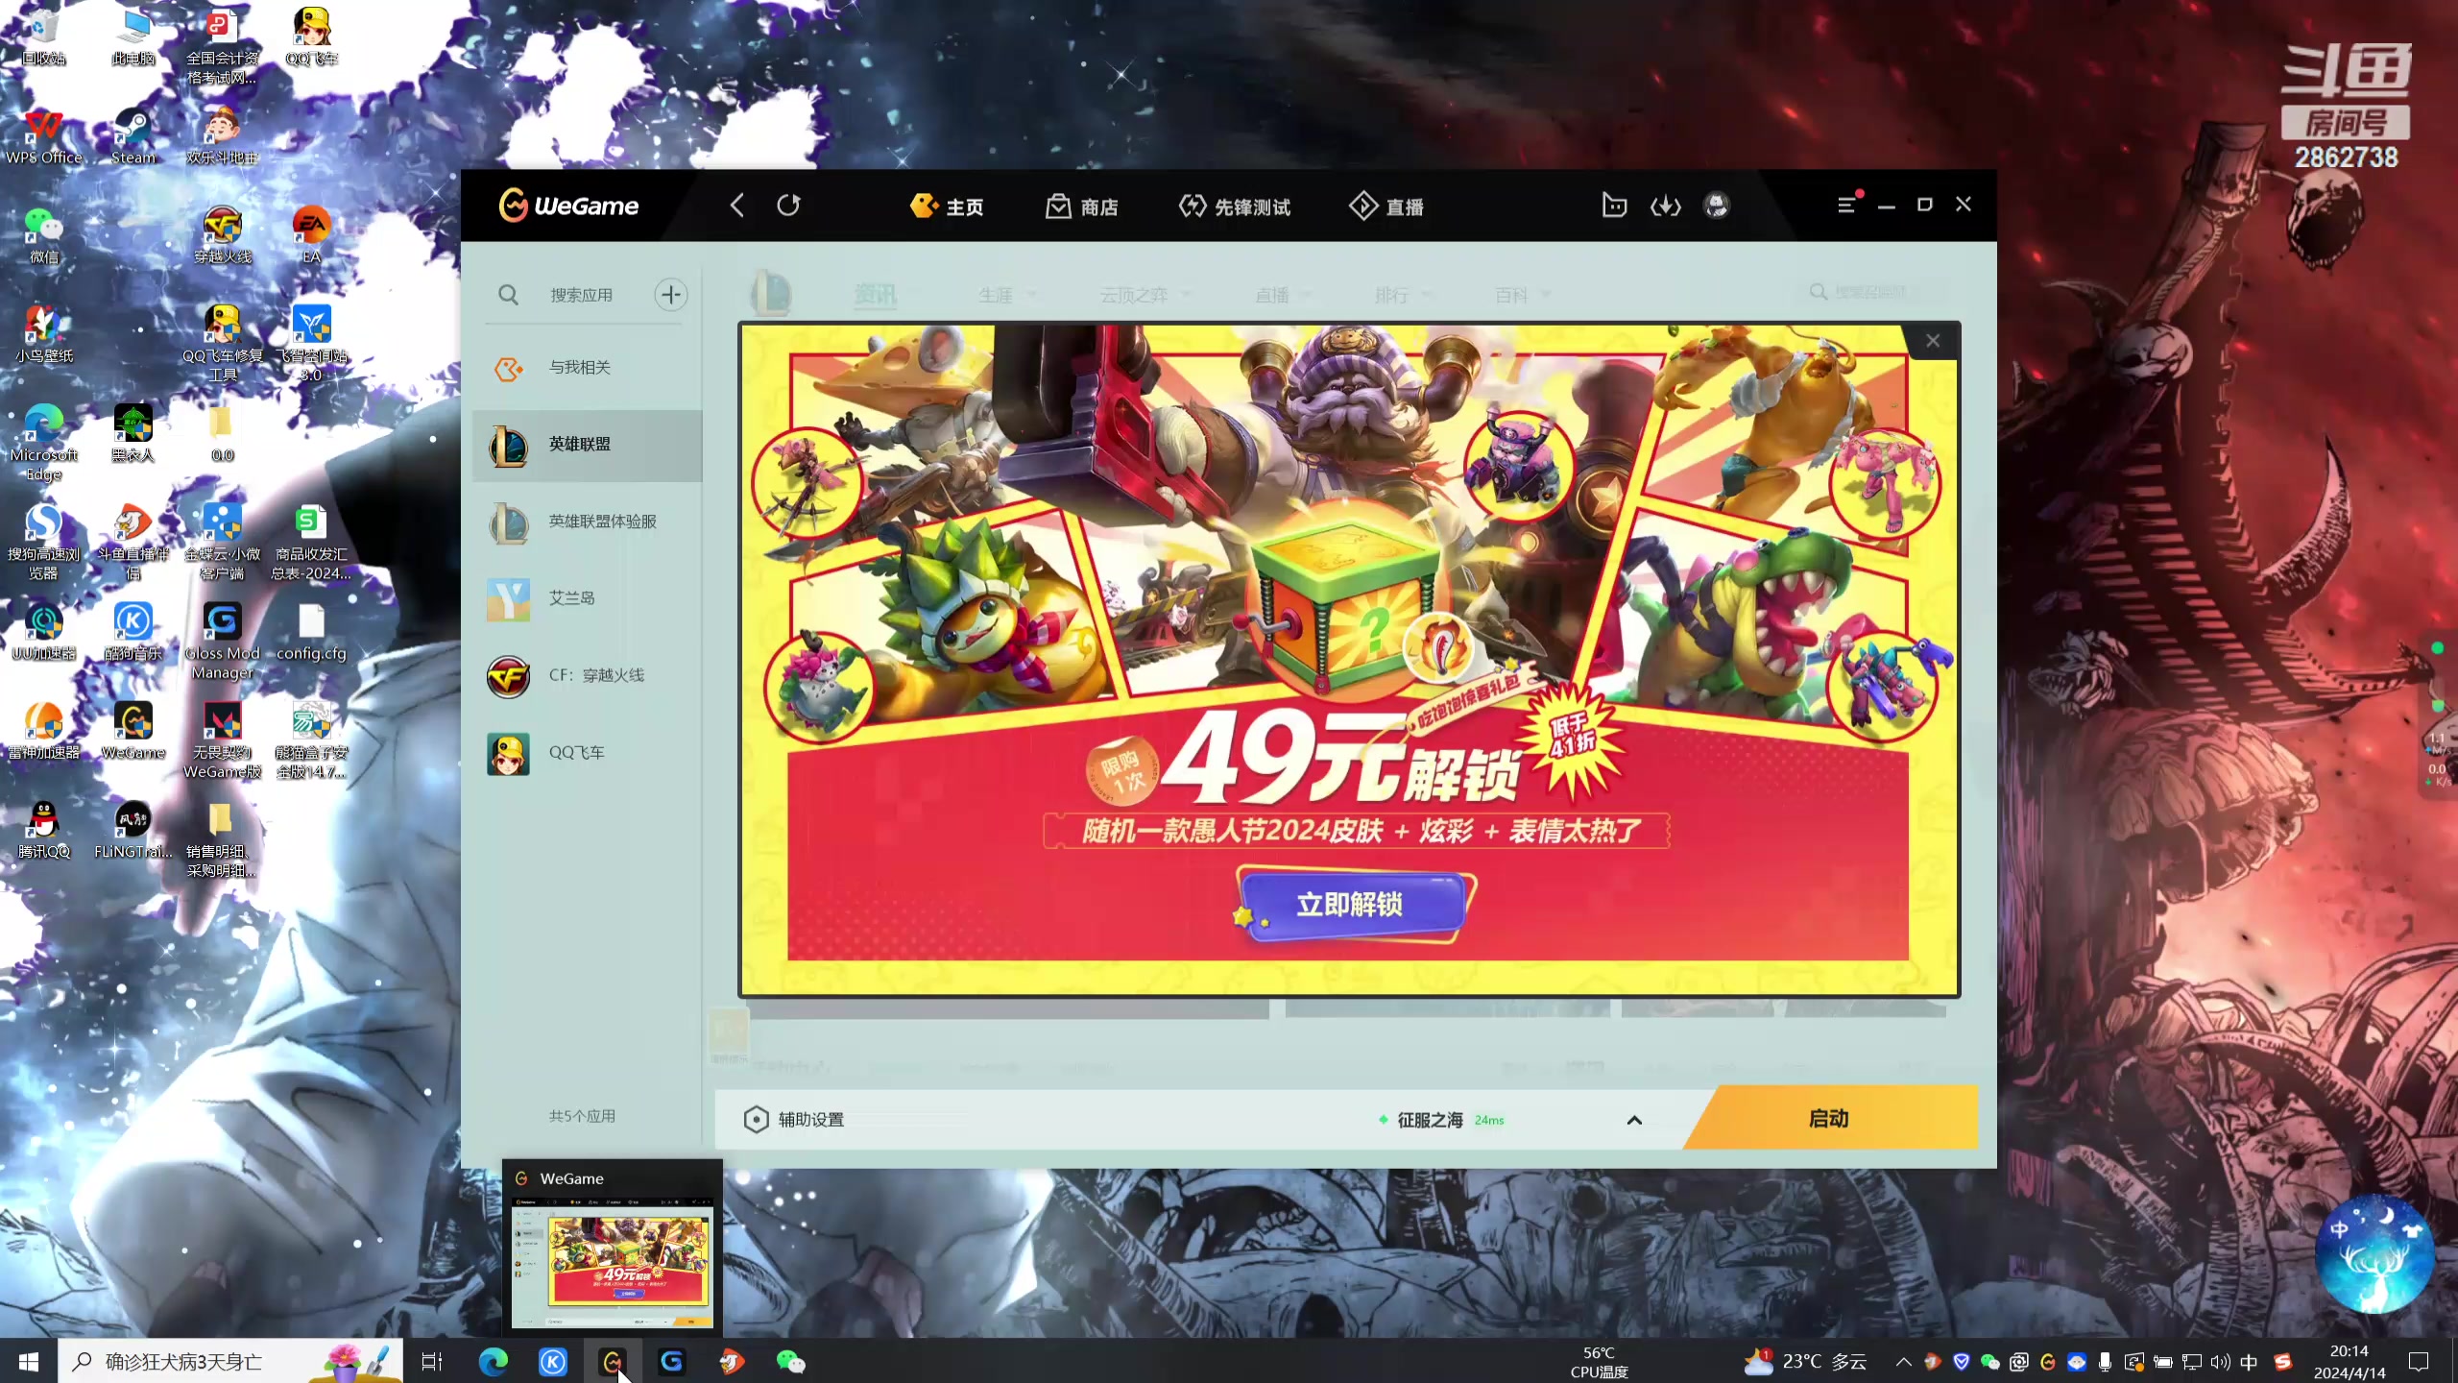Select Steam desktop shortcut

pyautogui.click(x=133, y=136)
